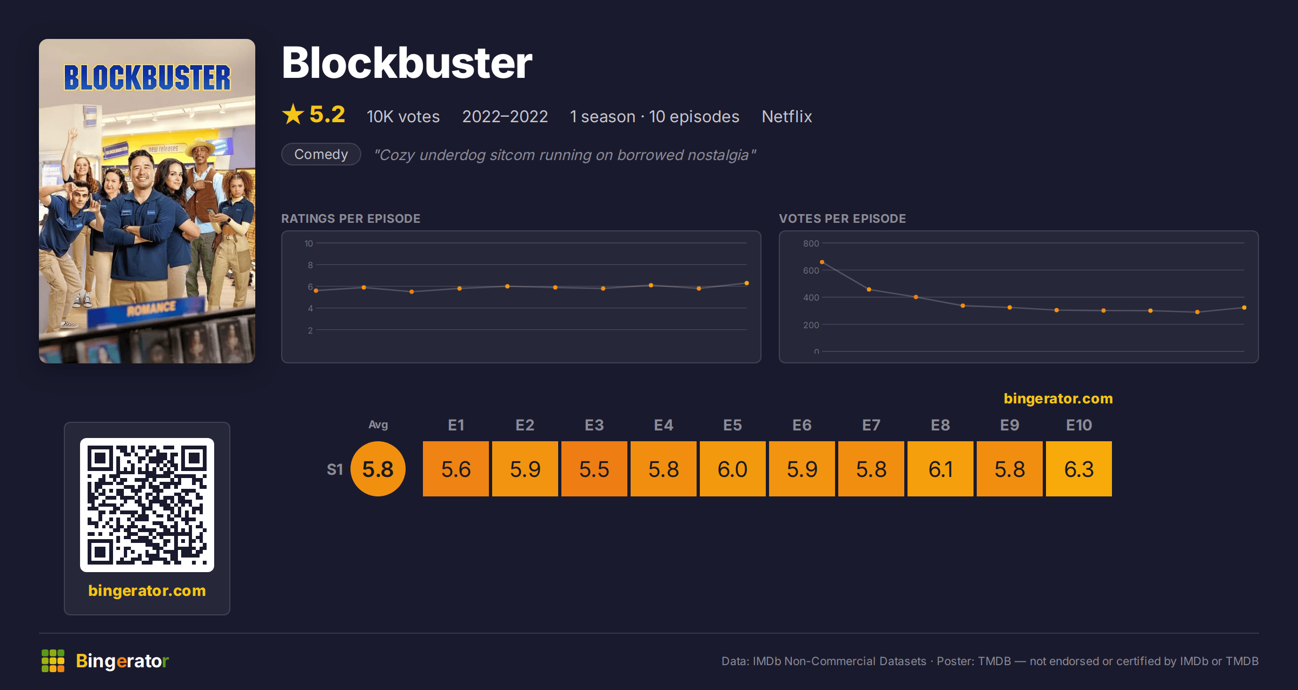Click the E2 column header
Viewport: 1298px width, 690px height.
[x=525, y=425]
